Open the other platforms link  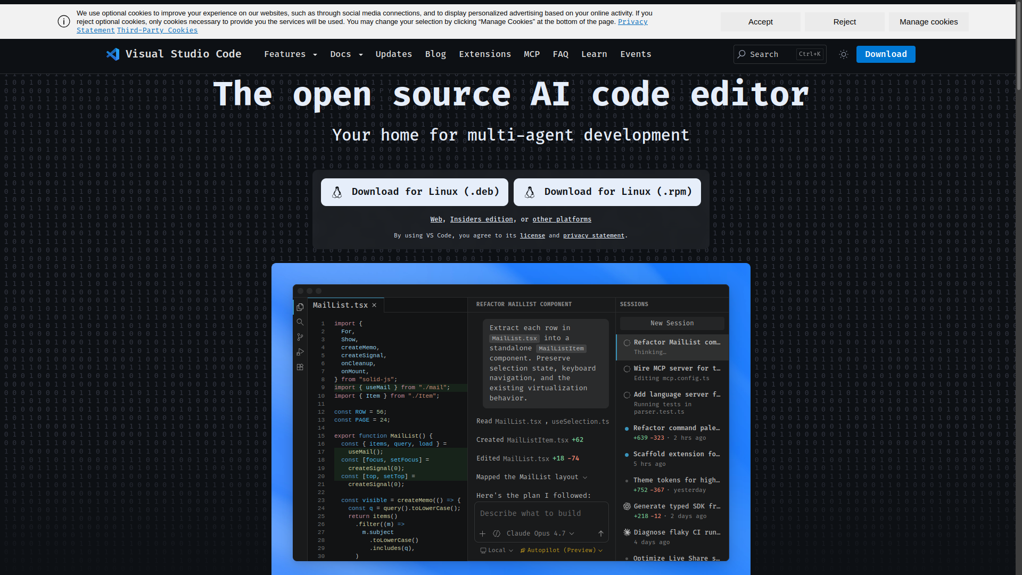point(562,219)
